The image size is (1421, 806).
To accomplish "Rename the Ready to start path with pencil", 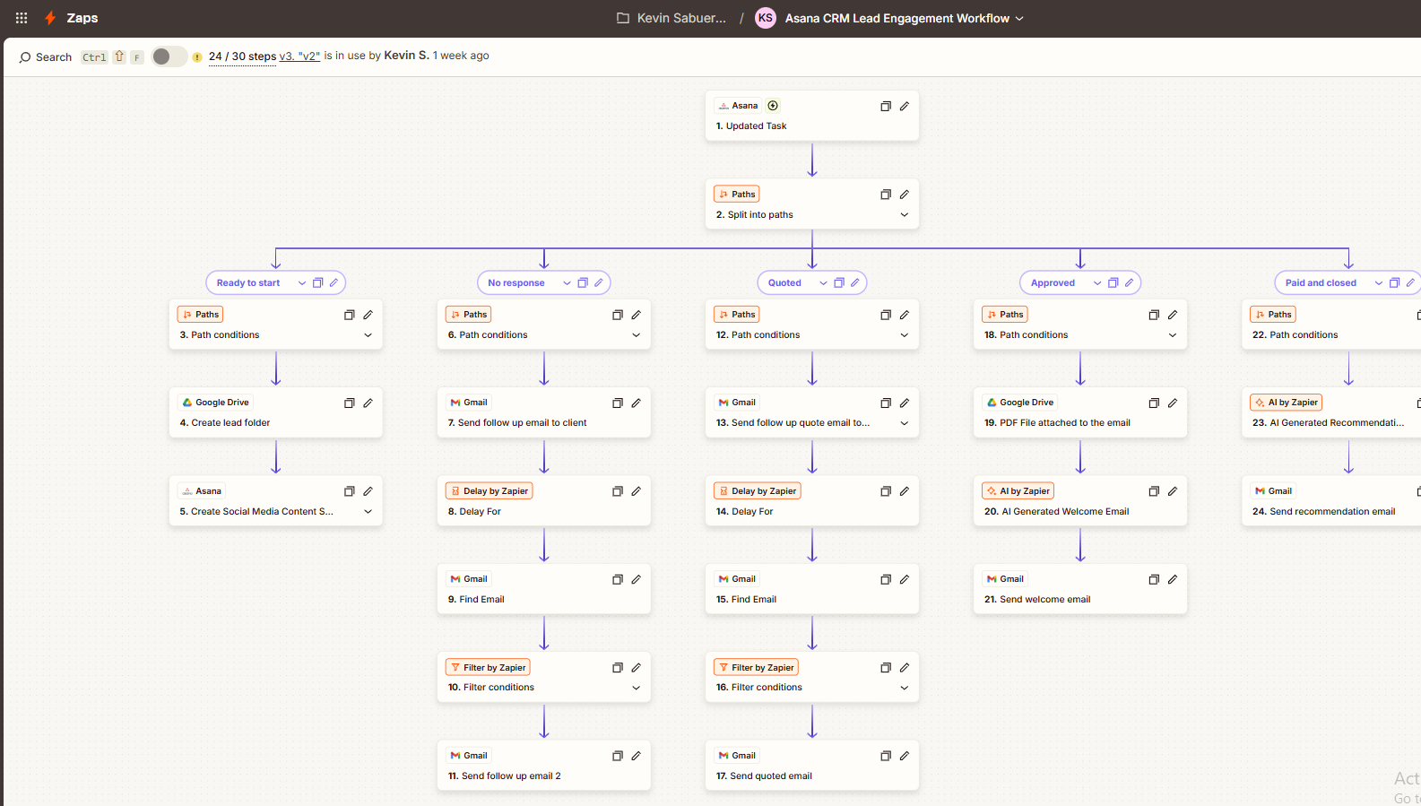I will coord(334,283).
